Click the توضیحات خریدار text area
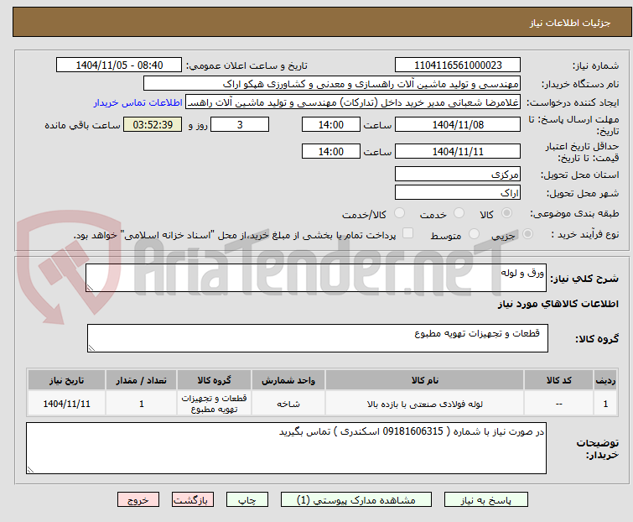 point(286,448)
